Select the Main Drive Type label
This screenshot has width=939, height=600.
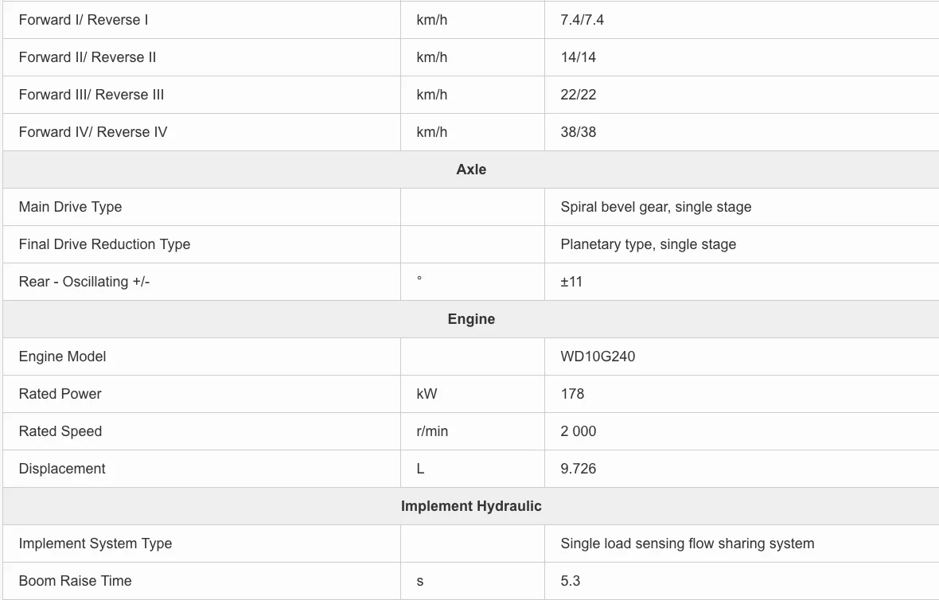pos(70,207)
